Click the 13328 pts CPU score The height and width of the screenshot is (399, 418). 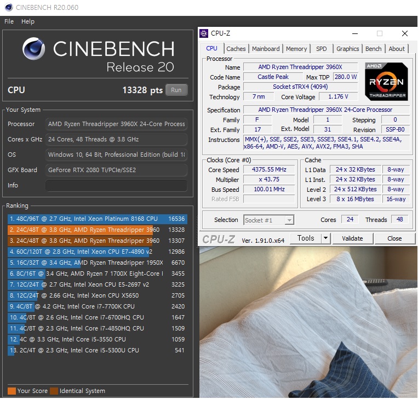(x=142, y=90)
